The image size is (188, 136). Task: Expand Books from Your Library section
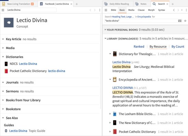click(x=3, y=100)
